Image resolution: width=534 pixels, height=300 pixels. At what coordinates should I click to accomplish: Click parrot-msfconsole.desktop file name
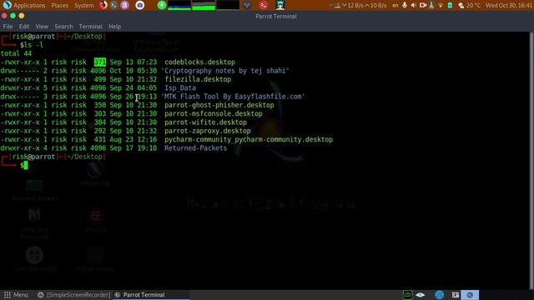pos(214,113)
